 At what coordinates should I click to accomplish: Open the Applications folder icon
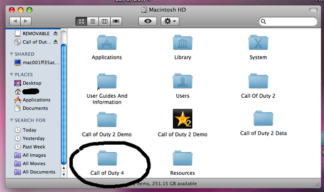point(107,43)
